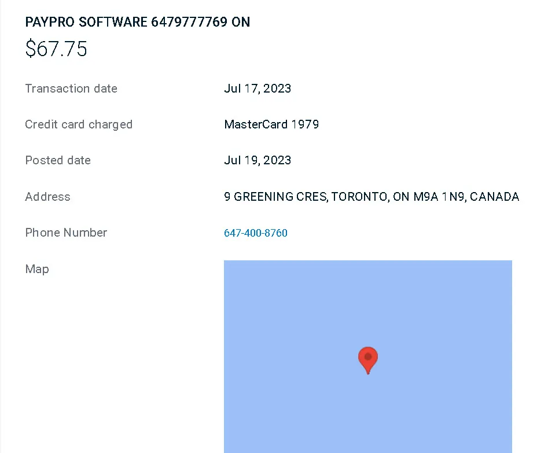
Task: Select the amount $67.75
Action: pos(56,48)
